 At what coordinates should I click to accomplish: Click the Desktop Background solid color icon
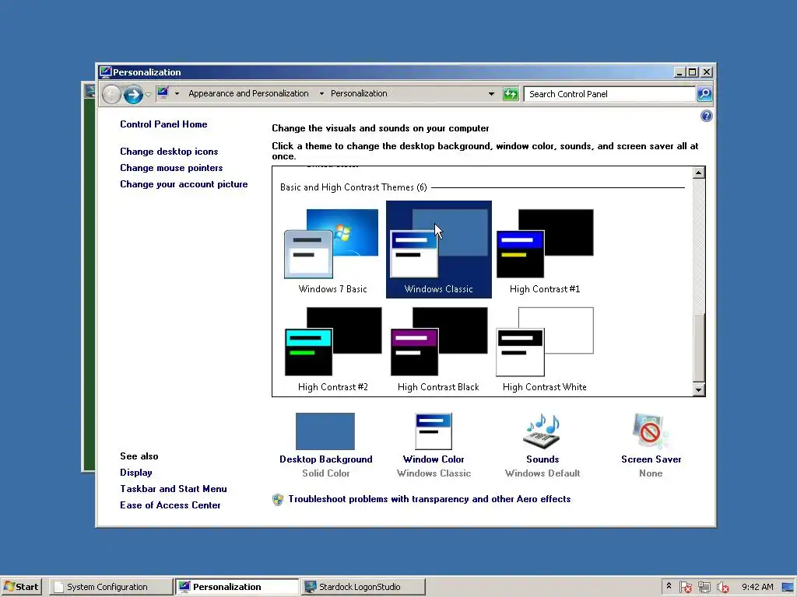click(x=325, y=431)
